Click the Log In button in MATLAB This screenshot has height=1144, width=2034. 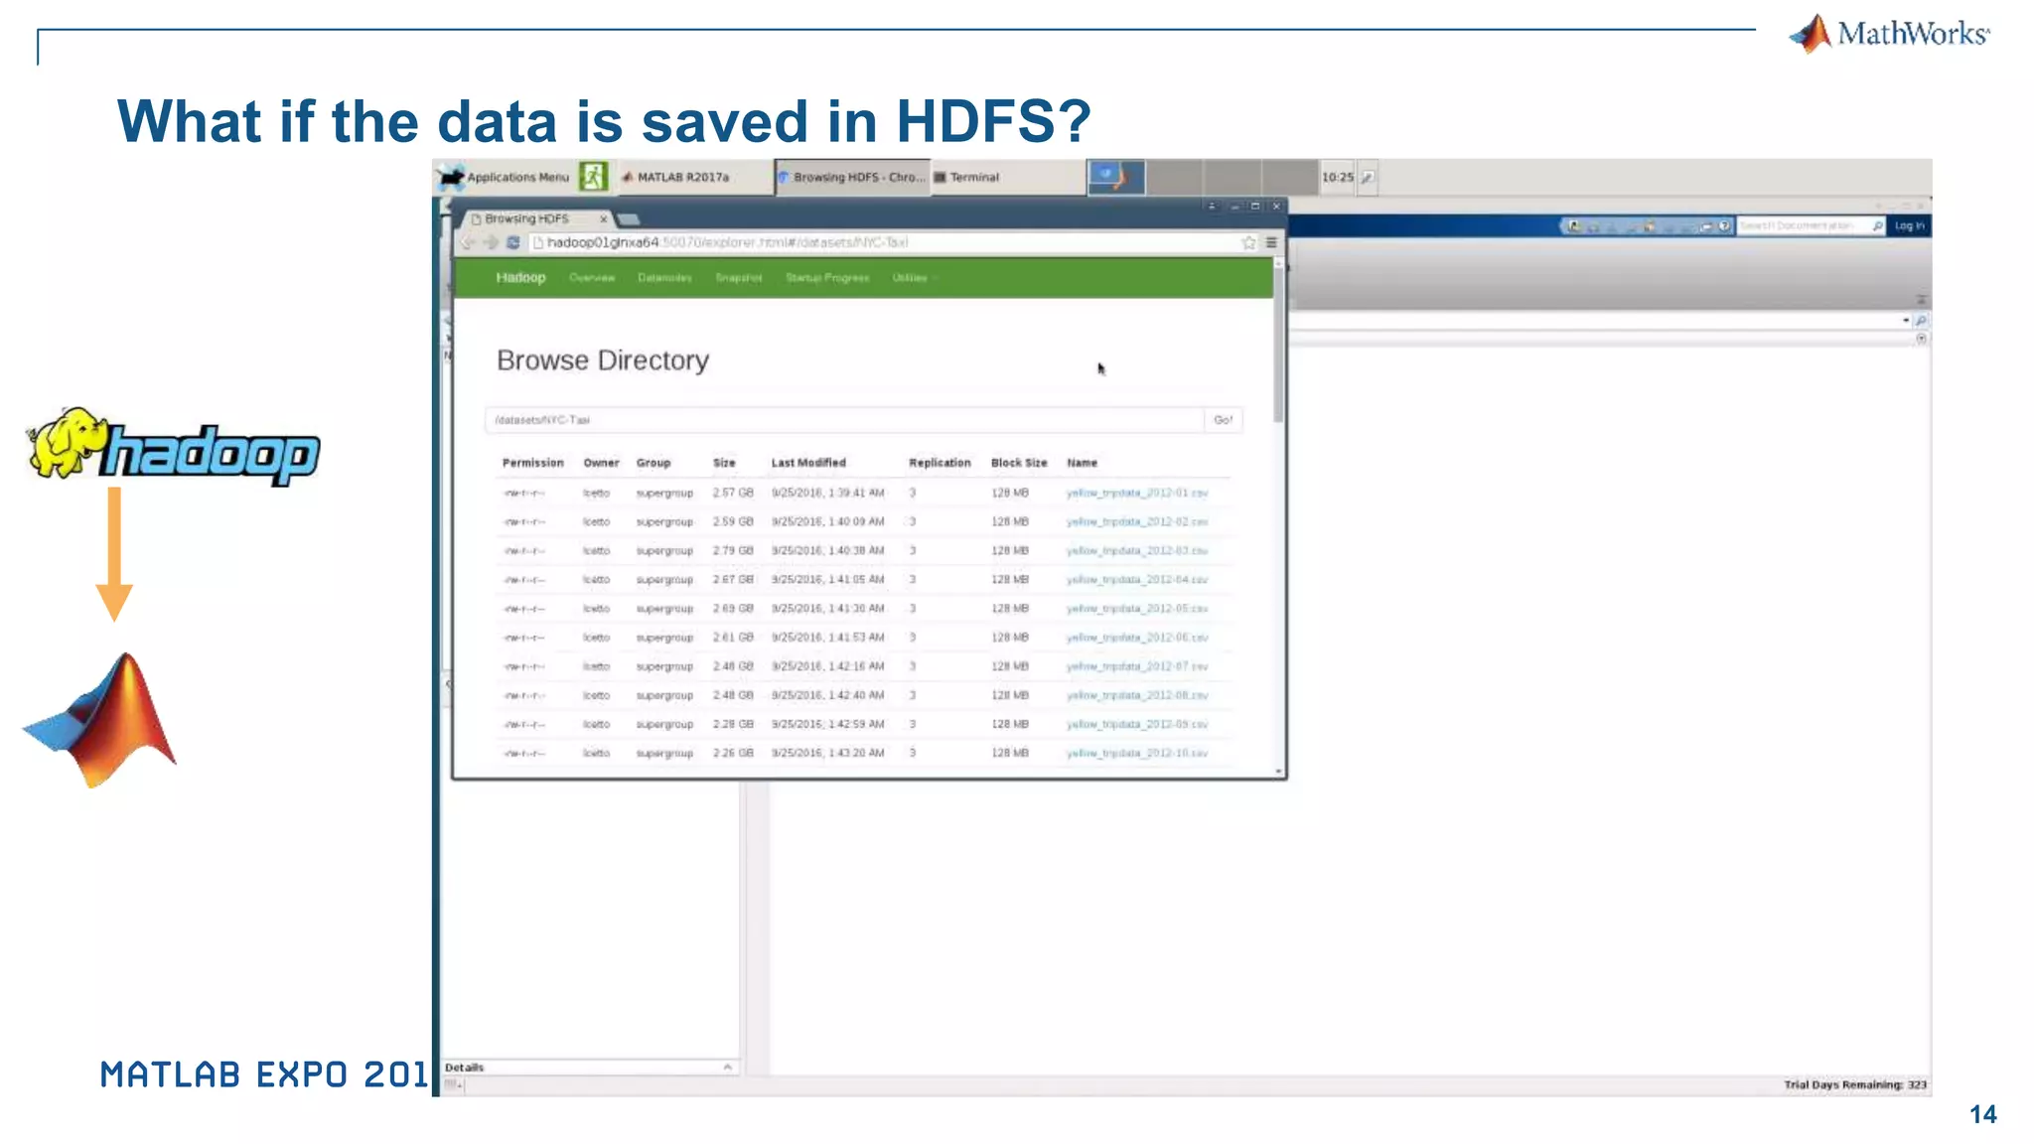point(1908,226)
